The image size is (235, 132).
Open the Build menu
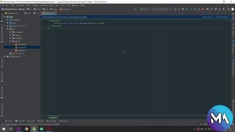51,5
